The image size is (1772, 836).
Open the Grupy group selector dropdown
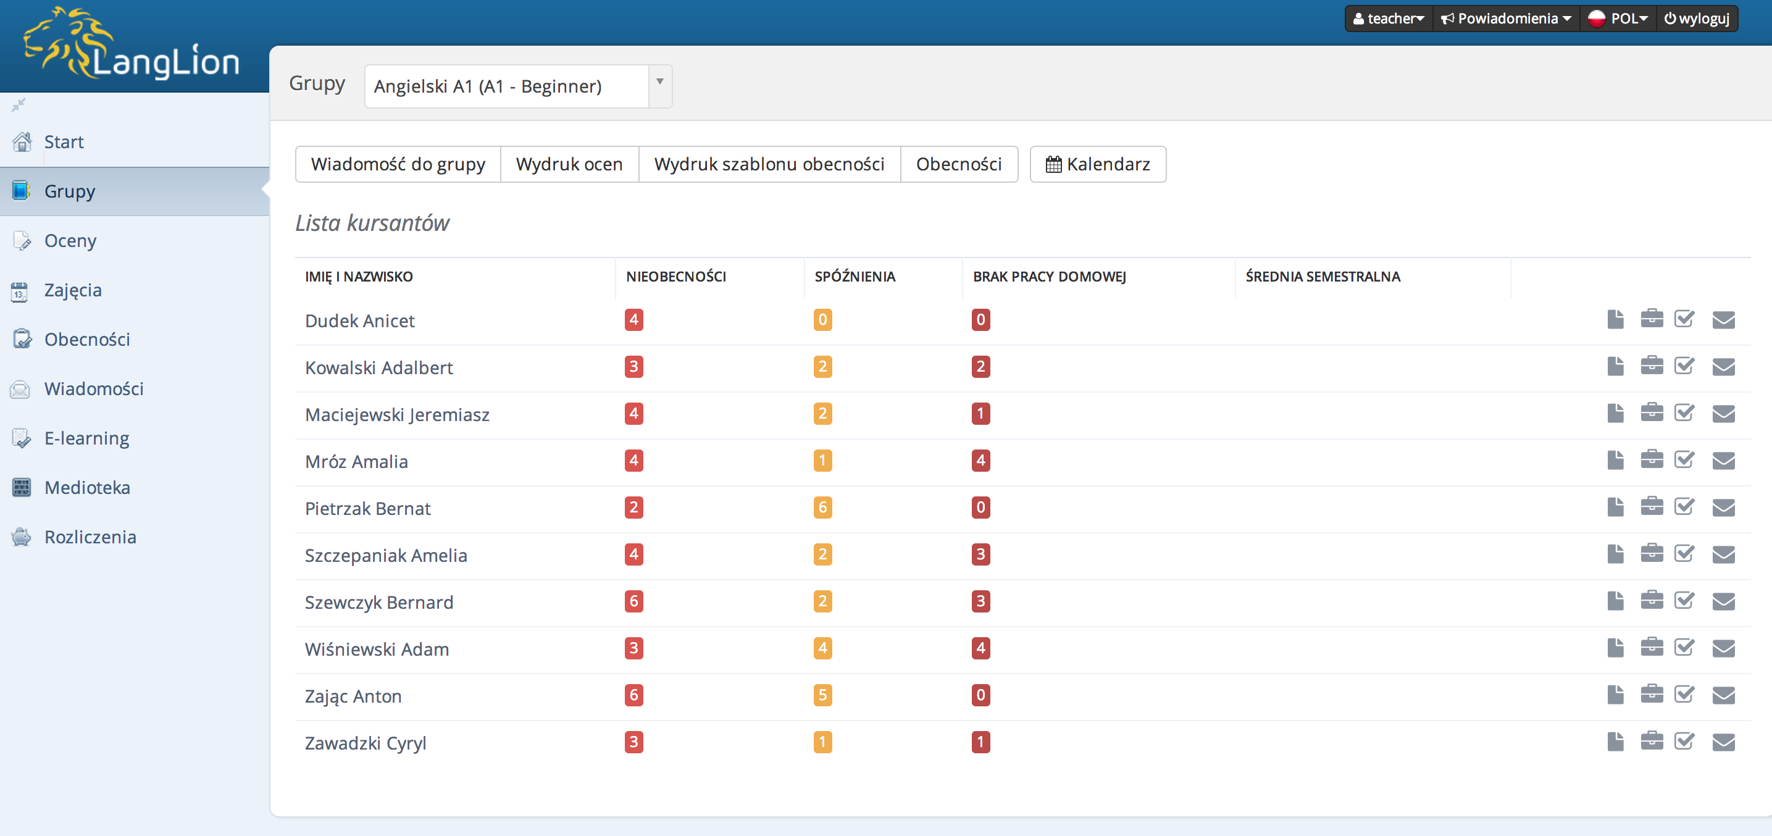517,86
